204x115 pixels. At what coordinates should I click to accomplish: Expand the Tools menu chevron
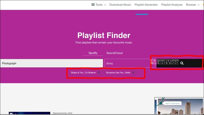click(105, 5)
